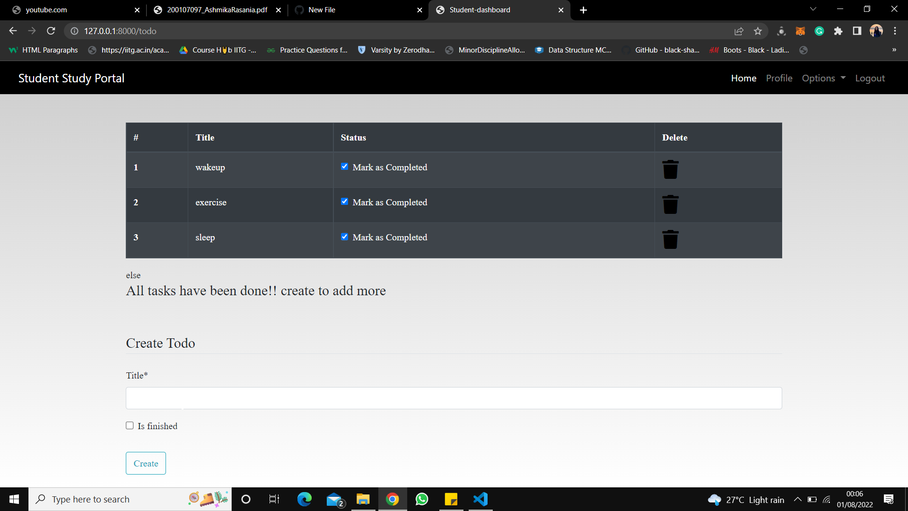This screenshot has height=511, width=908.
Task: Click the Create button
Action: 146,463
